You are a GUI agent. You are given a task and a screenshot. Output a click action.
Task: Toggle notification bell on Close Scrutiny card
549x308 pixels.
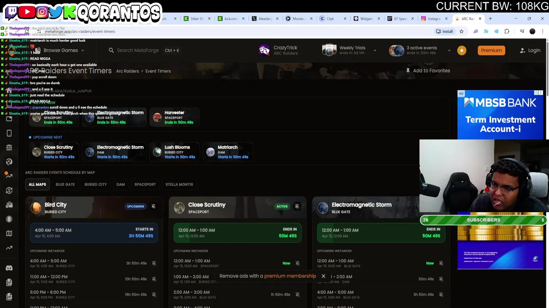click(x=297, y=206)
